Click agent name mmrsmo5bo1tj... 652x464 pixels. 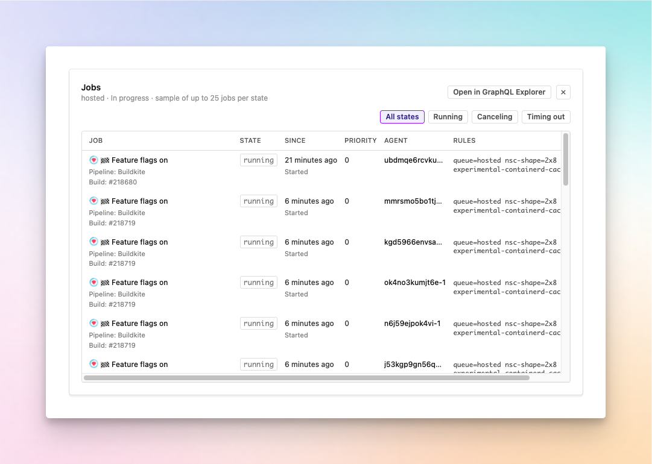[x=413, y=201]
